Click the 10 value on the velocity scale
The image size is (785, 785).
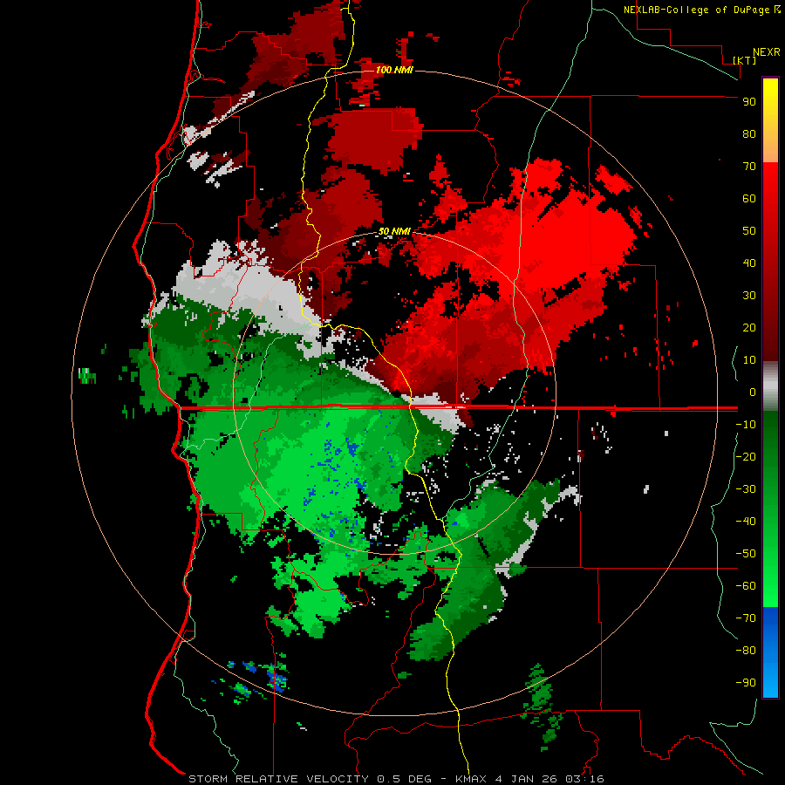[749, 360]
